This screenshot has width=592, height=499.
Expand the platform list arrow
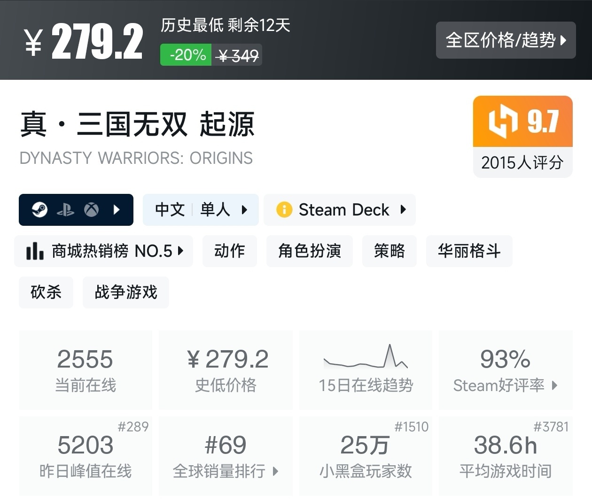pyautogui.click(x=117, y=210)
